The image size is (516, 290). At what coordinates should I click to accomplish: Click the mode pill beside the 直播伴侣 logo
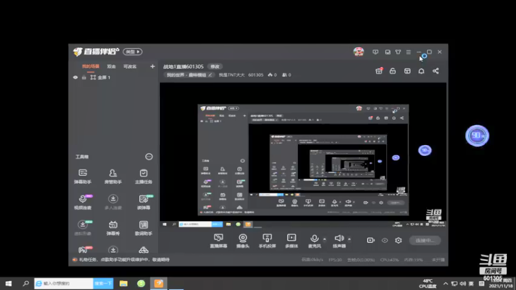(x=132, y=52)
